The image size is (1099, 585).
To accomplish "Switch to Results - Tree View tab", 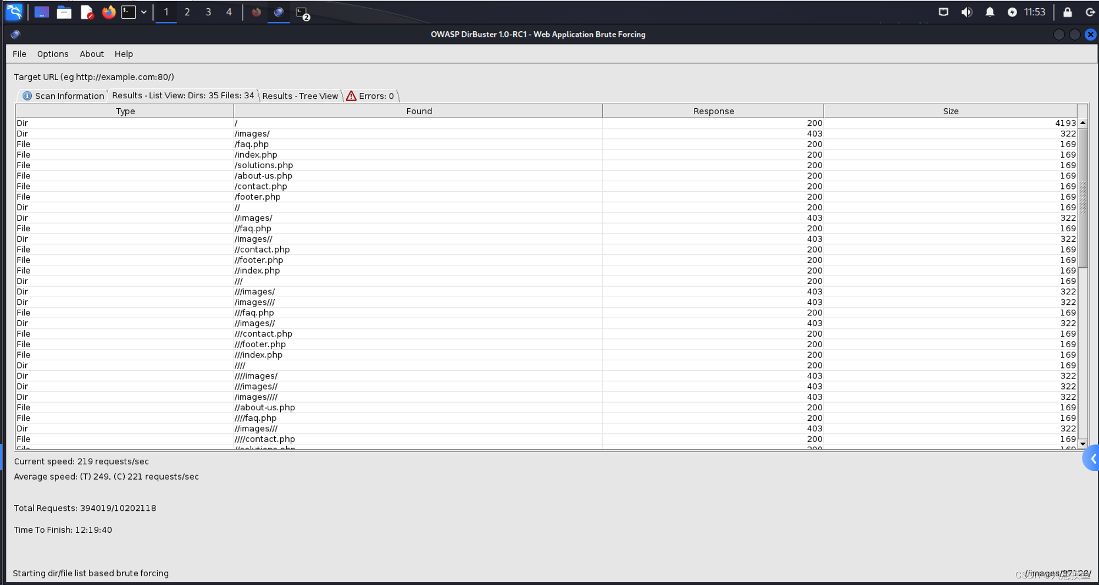I will pyautogui.click(x=300, y=96).
